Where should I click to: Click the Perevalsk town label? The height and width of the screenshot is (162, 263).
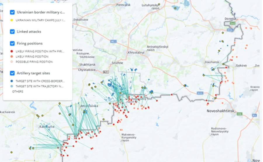[123, 5]
